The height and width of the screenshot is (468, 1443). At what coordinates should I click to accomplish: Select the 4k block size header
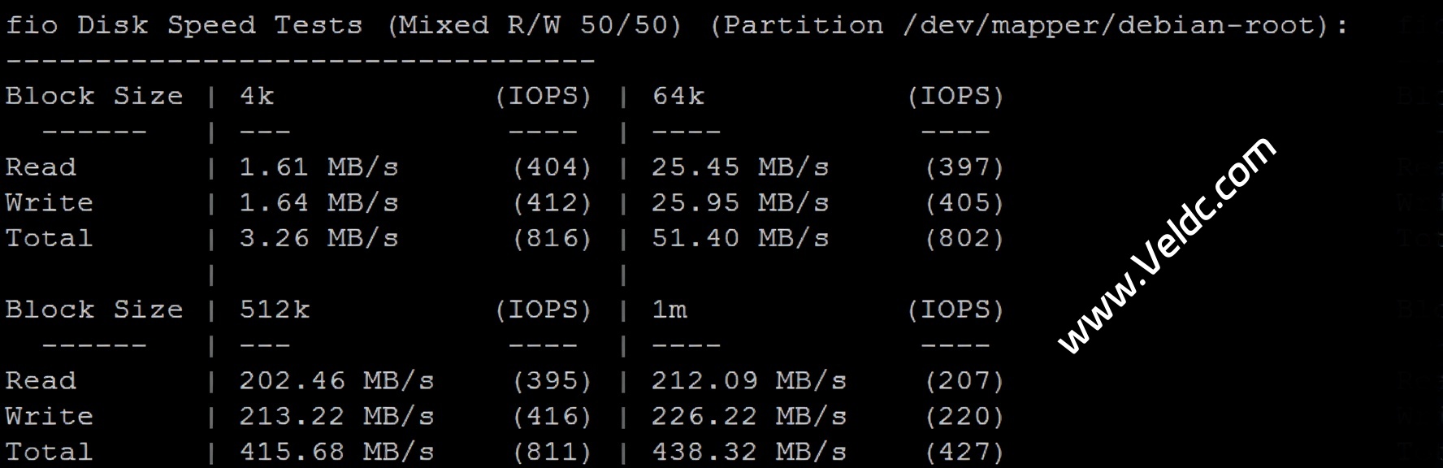pyautogui.click(x=257, y=97)
